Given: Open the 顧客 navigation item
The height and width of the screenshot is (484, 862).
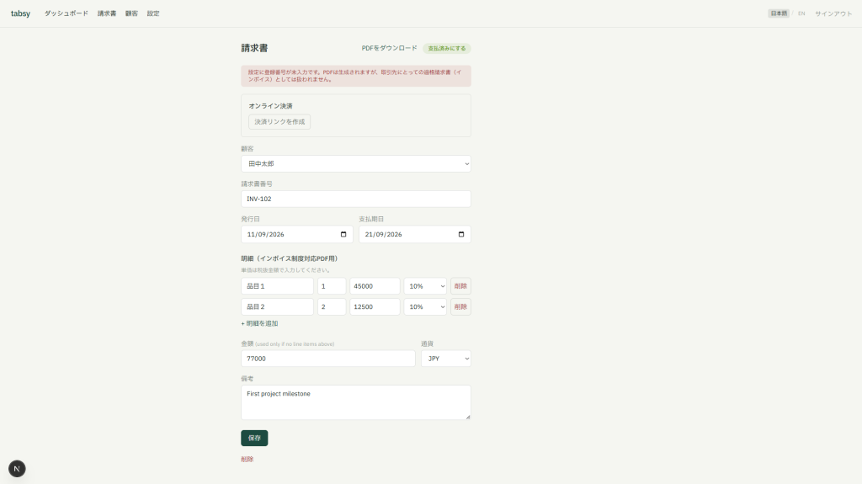Looking at the screenshot, I should pyautogui.click(x=131, y=13).
